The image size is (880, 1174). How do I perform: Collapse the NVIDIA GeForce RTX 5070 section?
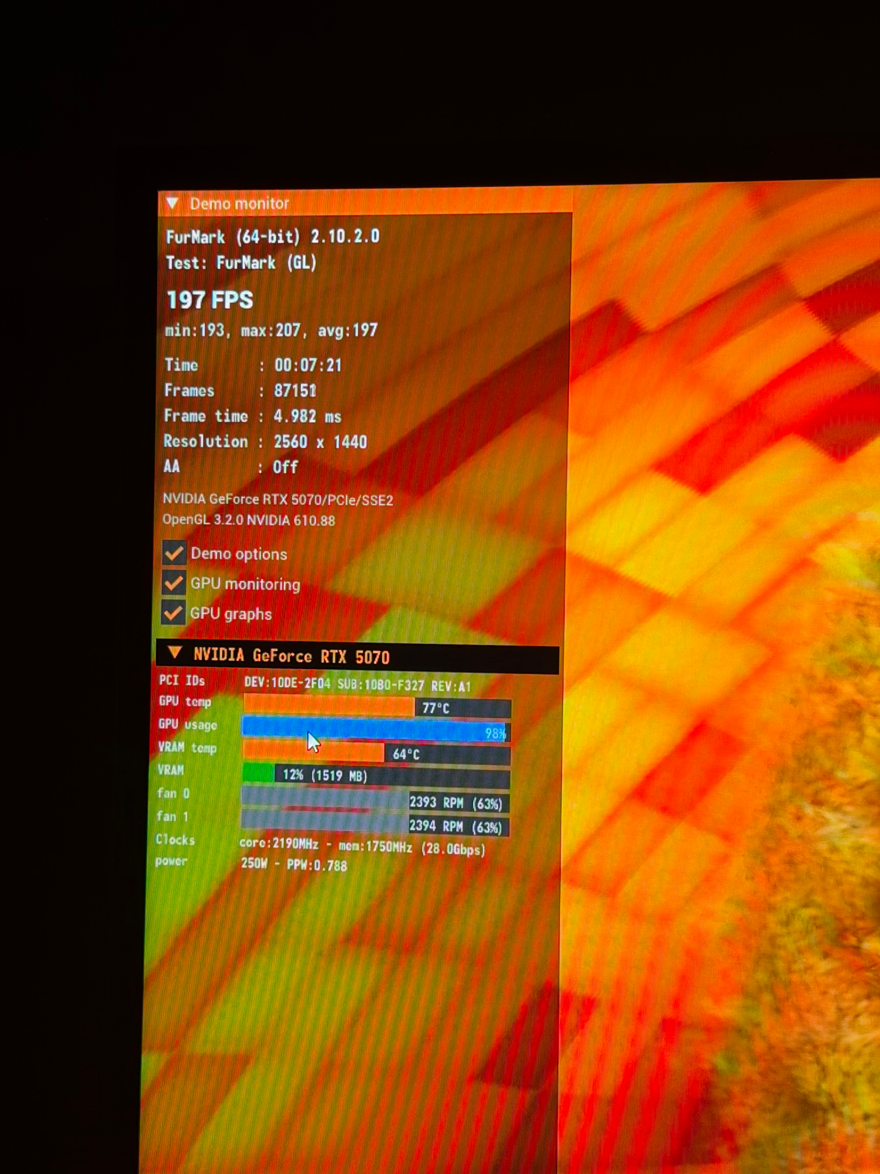pyautogui.click(x=174, y=653)
